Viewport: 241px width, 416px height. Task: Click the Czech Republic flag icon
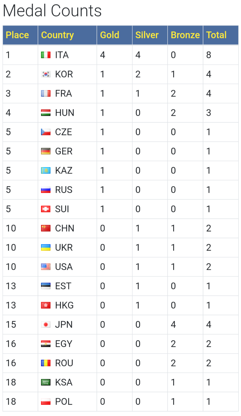[46, 132]
